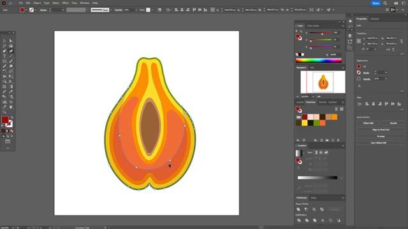The height and width of the screenshot is (229, 408).
Task: Pick the highlighted Curvature tool
Action: coord(11,51)
